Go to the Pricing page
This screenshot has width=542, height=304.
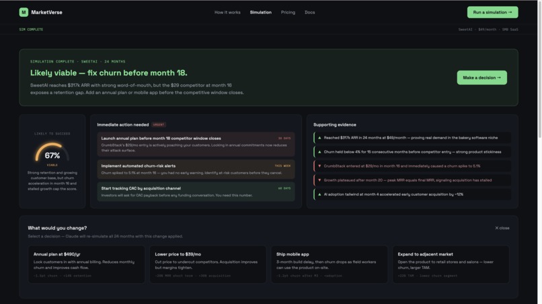[288, 13]
